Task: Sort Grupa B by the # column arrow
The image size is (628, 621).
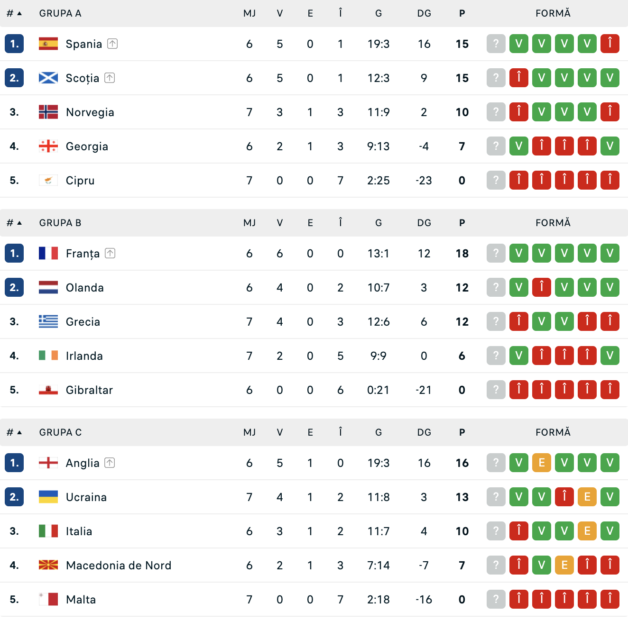Action: (14, 223)
